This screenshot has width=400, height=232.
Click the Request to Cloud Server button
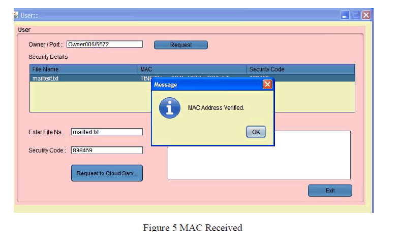[107, 173]
